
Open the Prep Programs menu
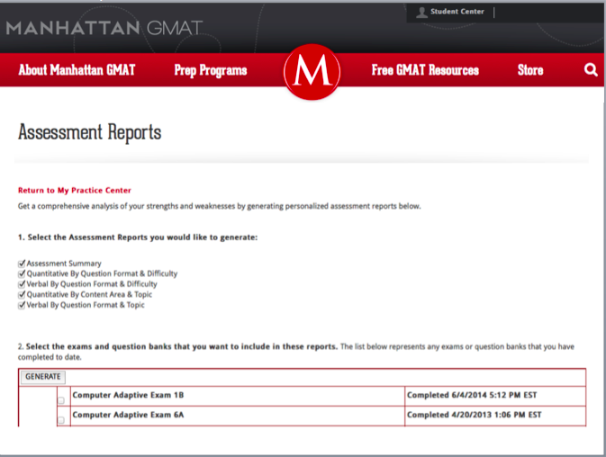pos(211,71)
